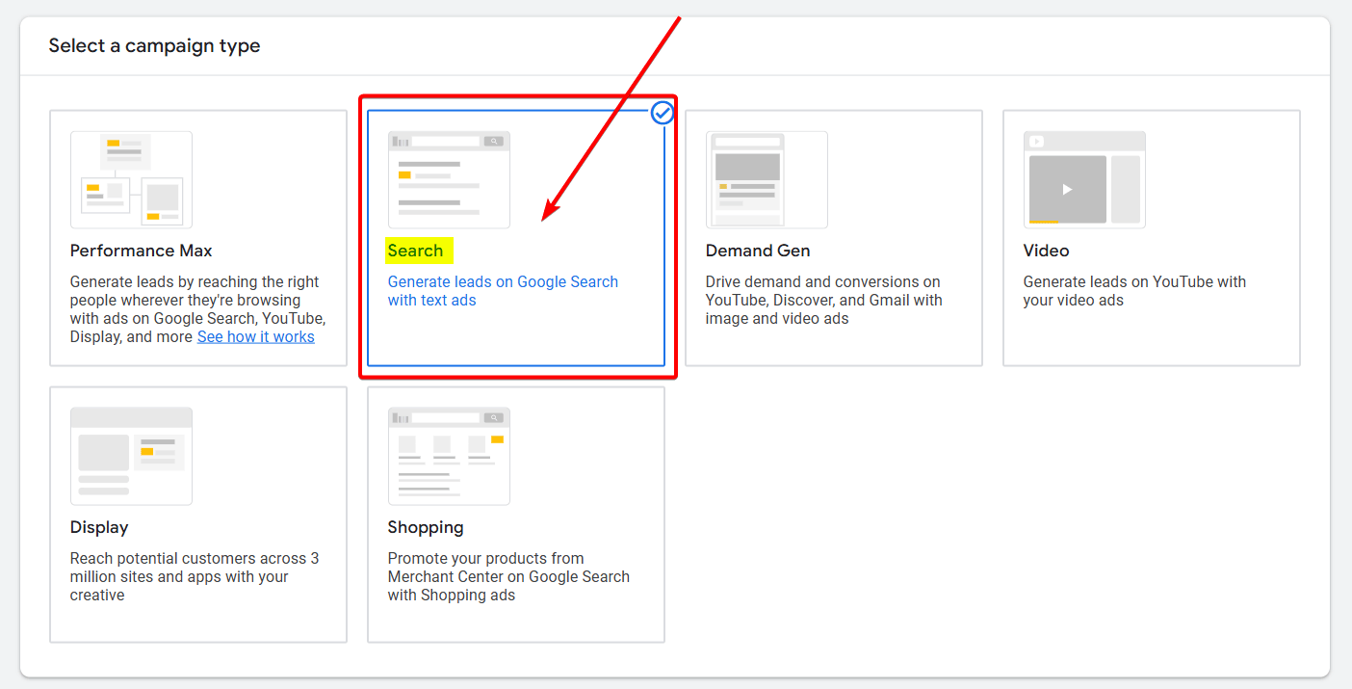
Task: Pick the Video campaign title
Action: click(1046, 251)
